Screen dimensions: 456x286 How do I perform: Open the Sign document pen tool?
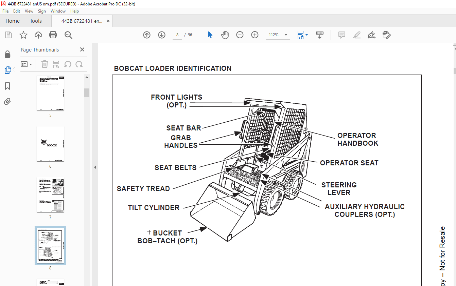tap(372, 35)
